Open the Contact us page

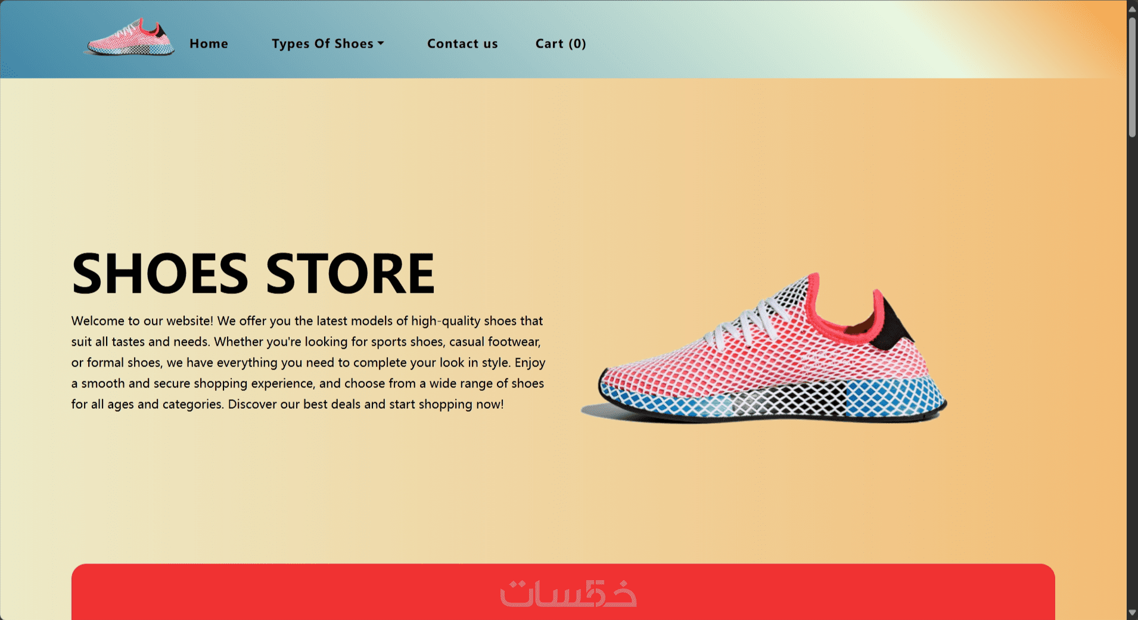point(462,43)
